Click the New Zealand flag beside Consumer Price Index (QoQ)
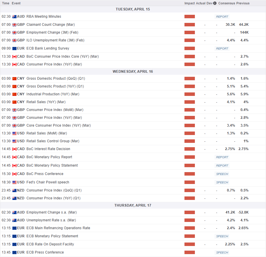The width and height of the screenshot is (266, 257). pos(14,190)
